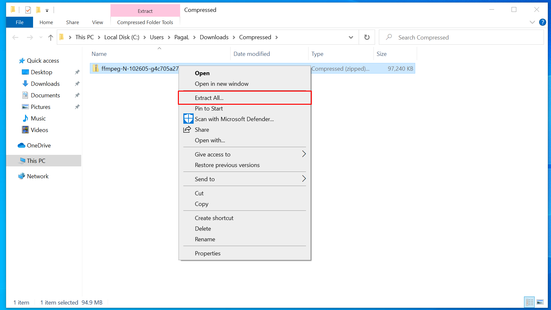Open the Customize Quick Access Toolbar dropdown
The width and height of the screenshot is (551, 310).
coord(47,11)
